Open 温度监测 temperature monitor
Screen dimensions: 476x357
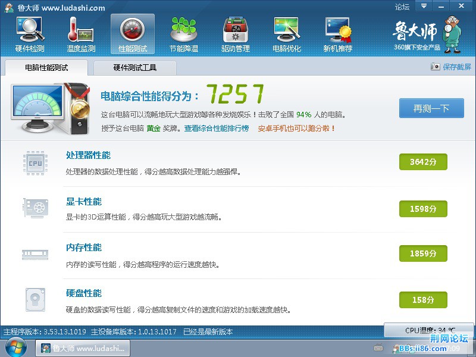click(x=81, y=35)
